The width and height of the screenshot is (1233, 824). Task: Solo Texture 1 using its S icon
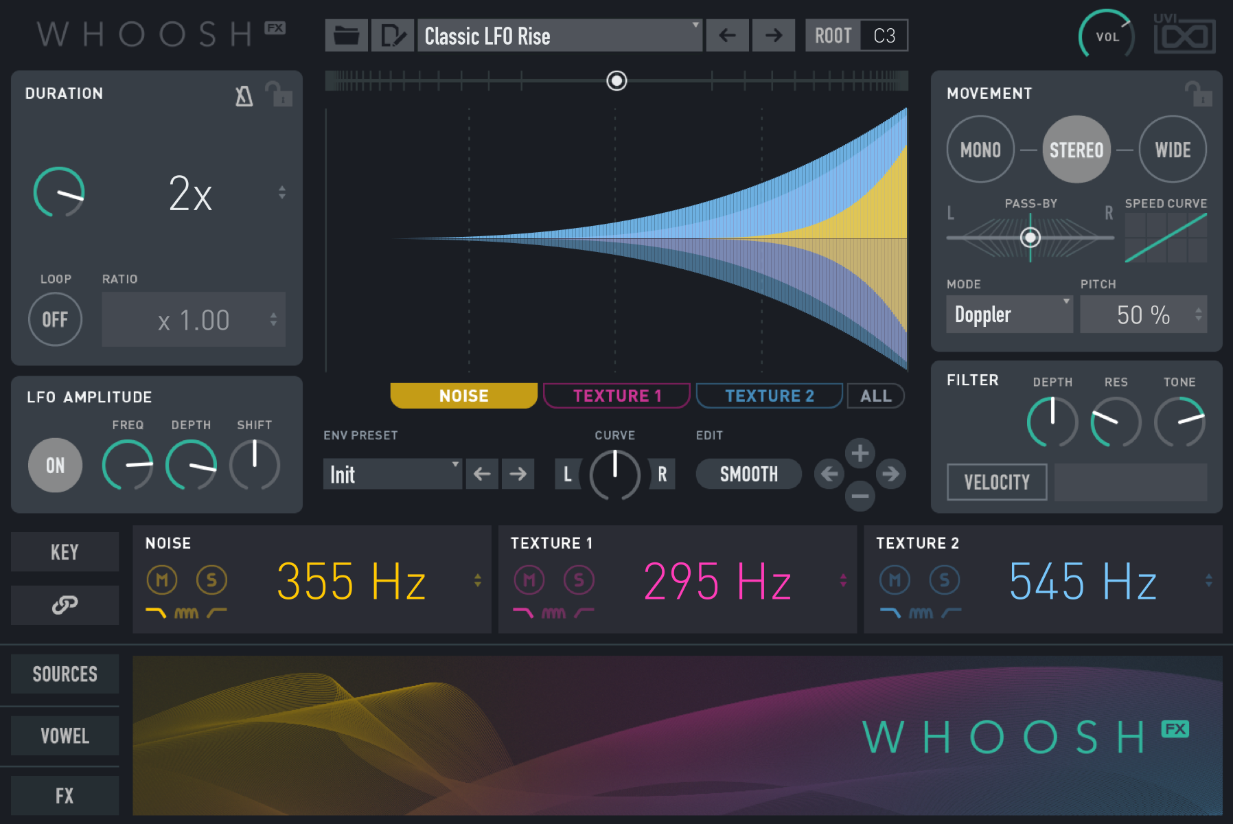(x=579, y=579)
